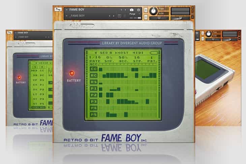Select the SEQ B page label
This screenshot has width=246, height=164.
pos(106,53)
